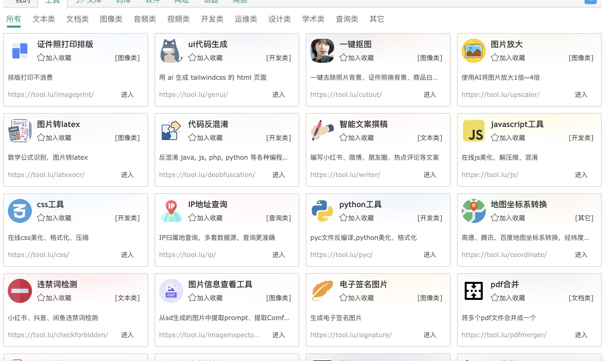Click 进入 for 图片放大
Screen dimensions: 606x361
coord(581,95)
